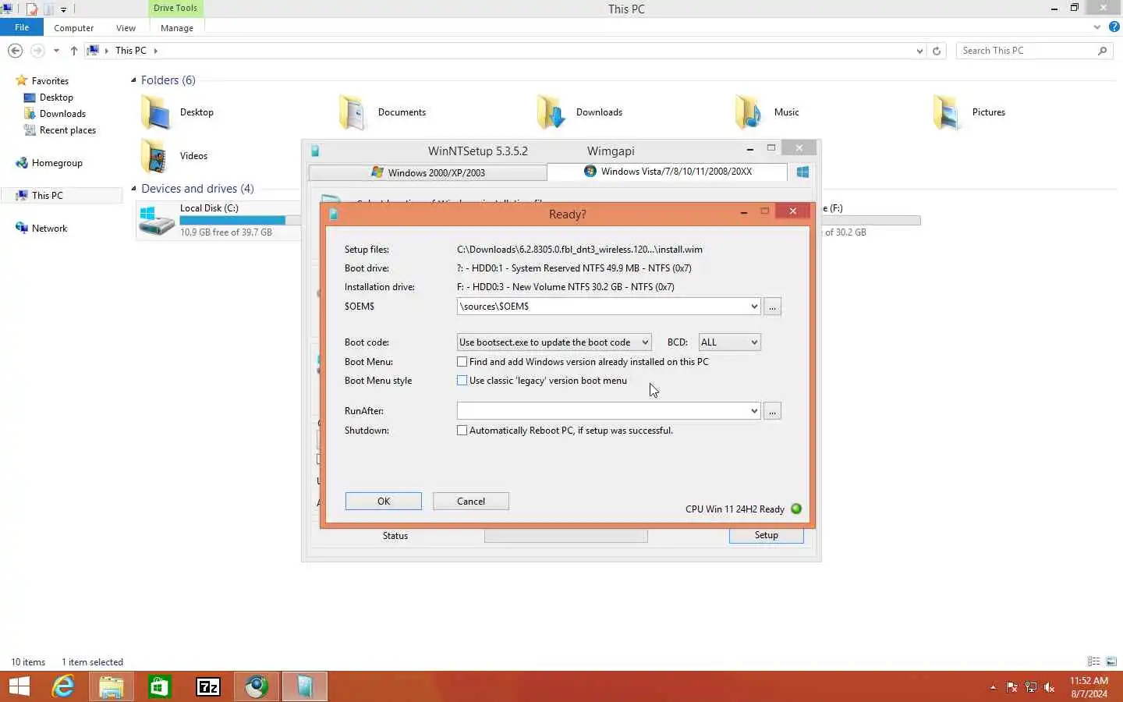
Task: Refresh the This PC view
Action: click(937, 51)
